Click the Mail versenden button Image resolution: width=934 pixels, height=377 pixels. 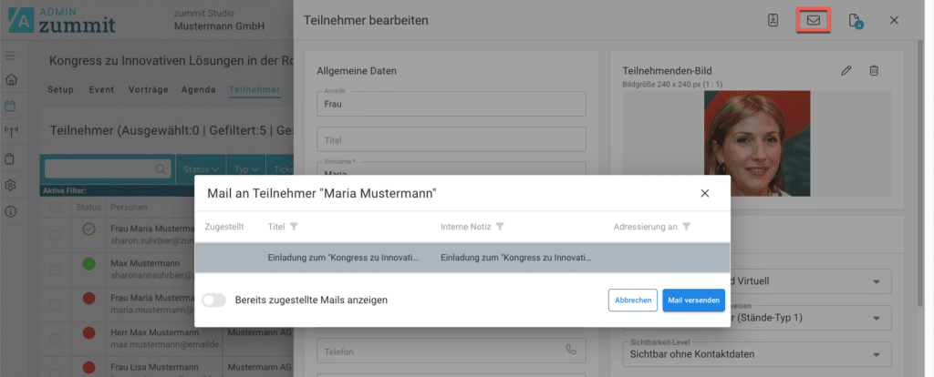tap(694, 300)
